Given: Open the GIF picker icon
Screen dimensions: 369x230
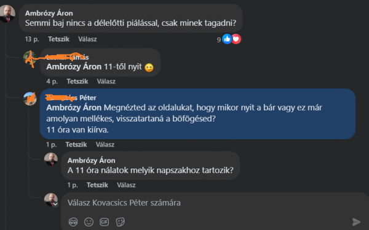Looking at the screenshot, I should pos(105,222).
